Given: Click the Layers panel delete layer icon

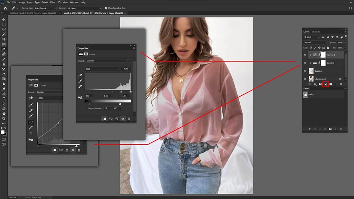Looking at the screenshot, I should 341,84.
